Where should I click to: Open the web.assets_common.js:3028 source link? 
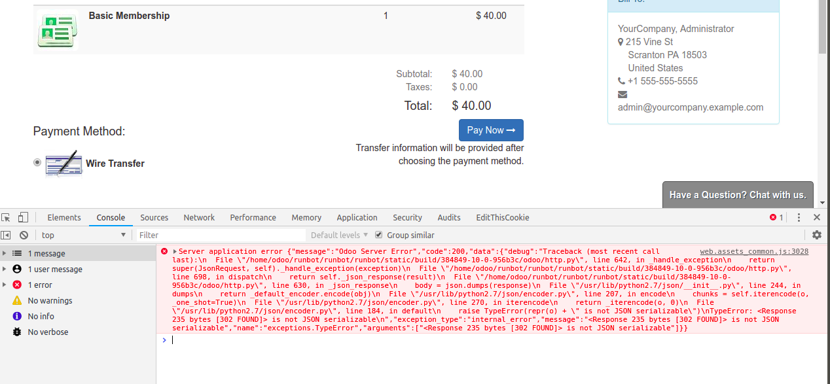[x=754, y=251]
